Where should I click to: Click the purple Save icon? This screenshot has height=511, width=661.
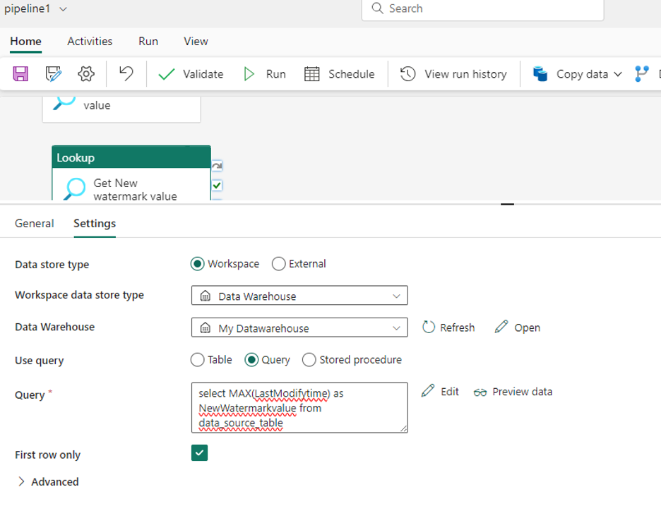tap(20, 73)
